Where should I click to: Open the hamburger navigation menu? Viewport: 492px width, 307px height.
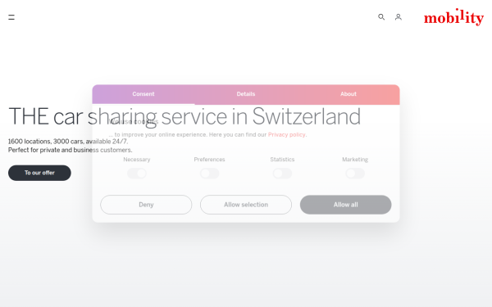pyautogui.click(x=11, y=17)
